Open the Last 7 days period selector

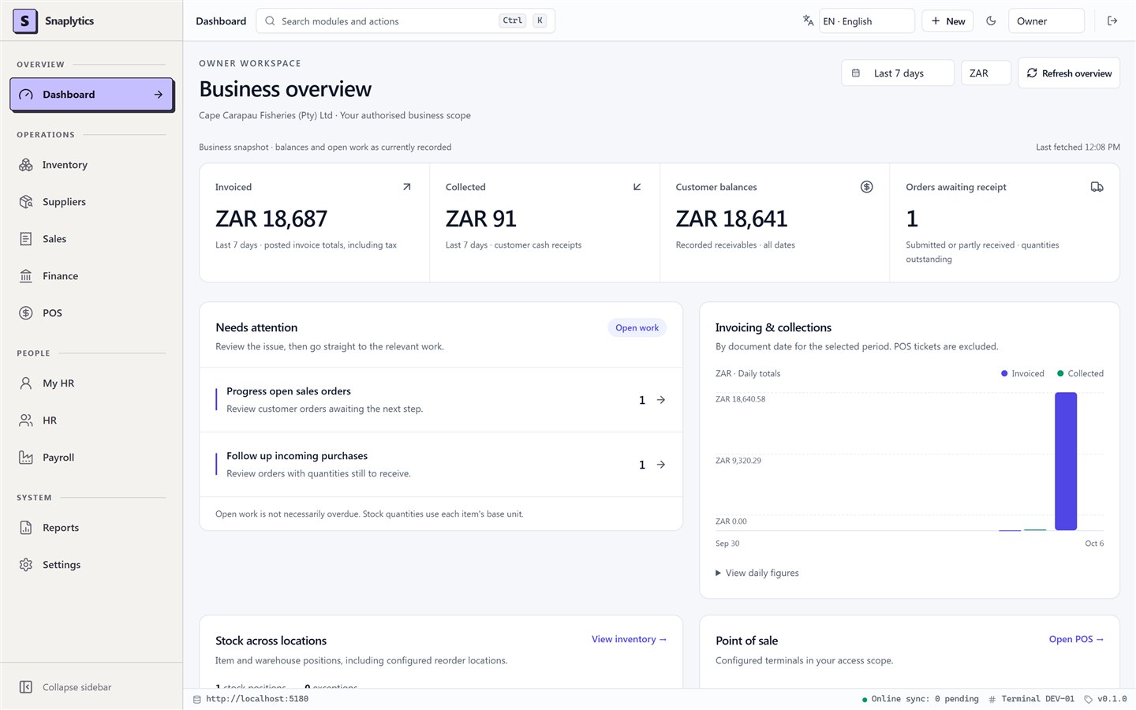(x=898, y=73)
